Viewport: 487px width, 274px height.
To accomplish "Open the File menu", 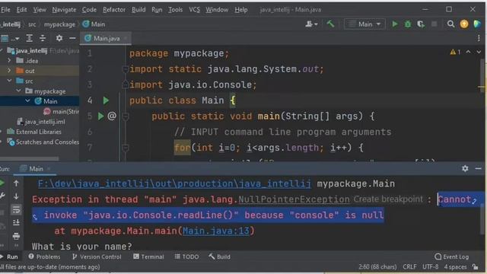I will pos(5,10).
